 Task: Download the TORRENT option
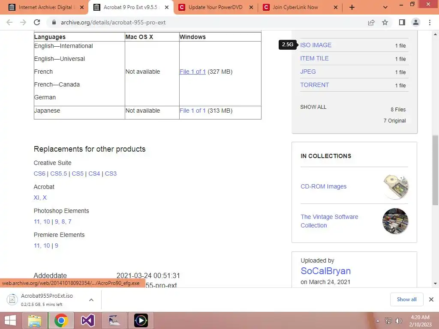(x=315, y=85)
